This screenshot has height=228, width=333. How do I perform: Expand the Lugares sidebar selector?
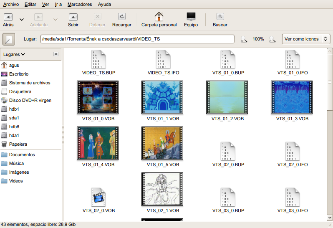click(14, 54)
